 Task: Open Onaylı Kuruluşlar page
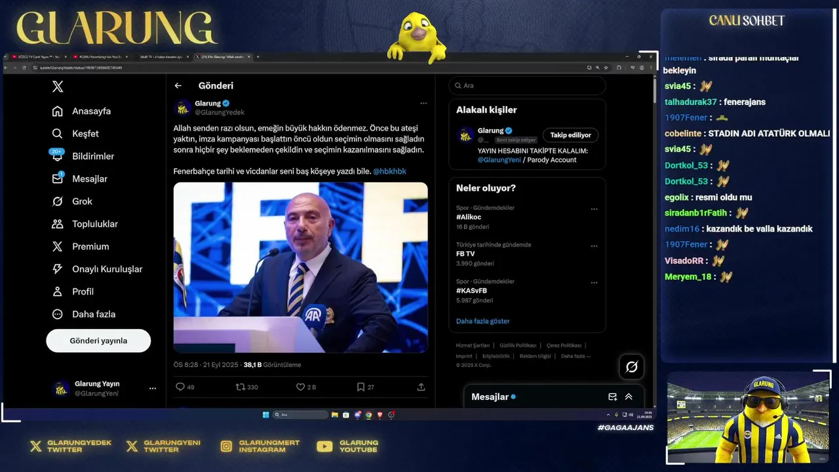click(x=97, y=269)
